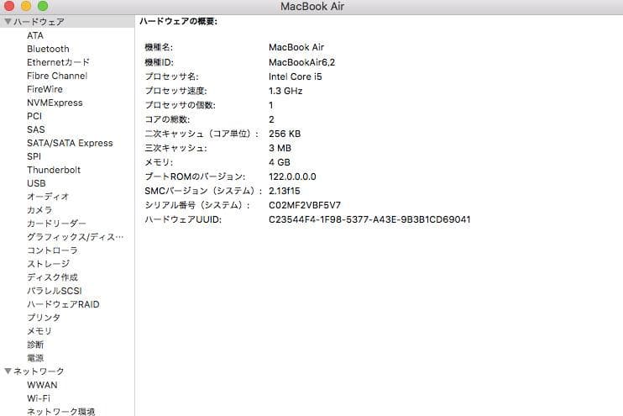Select Bluetooth in the sidebar
The image size is (623, 416).
point(48,49)
